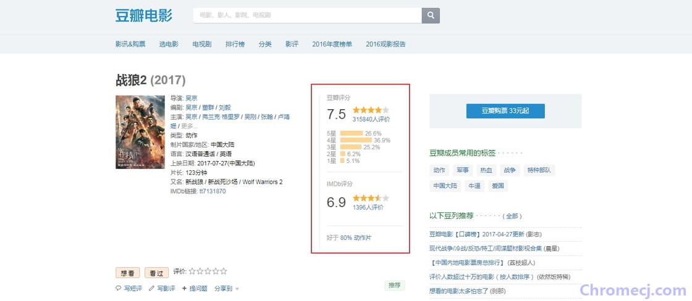Screen dimensions: 692x301
Task: Open the 分类 nav item
Action: tap(265, 44)
